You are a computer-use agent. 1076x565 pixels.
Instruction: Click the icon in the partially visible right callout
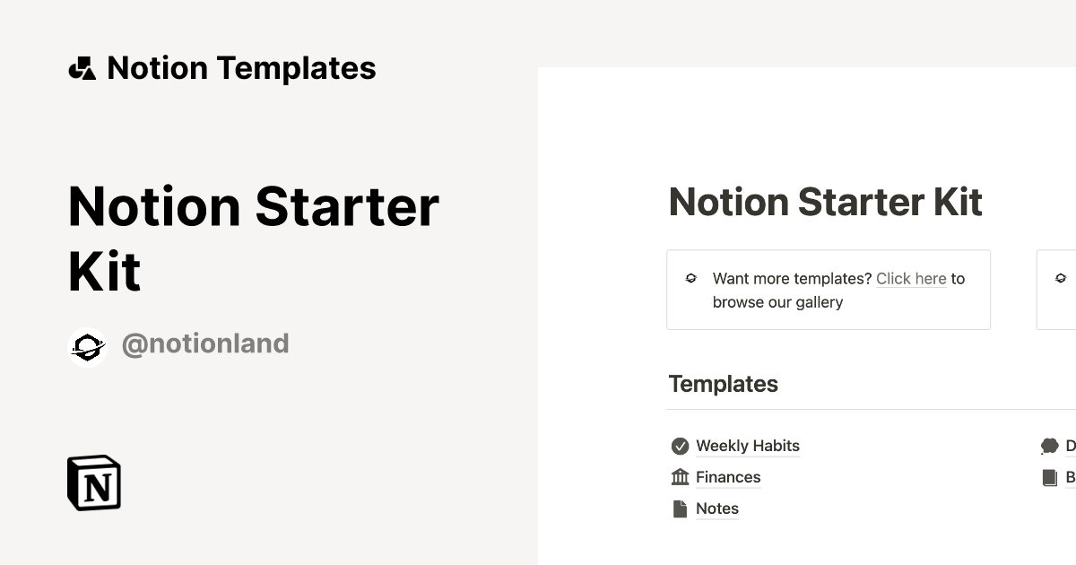point(1061,278)
